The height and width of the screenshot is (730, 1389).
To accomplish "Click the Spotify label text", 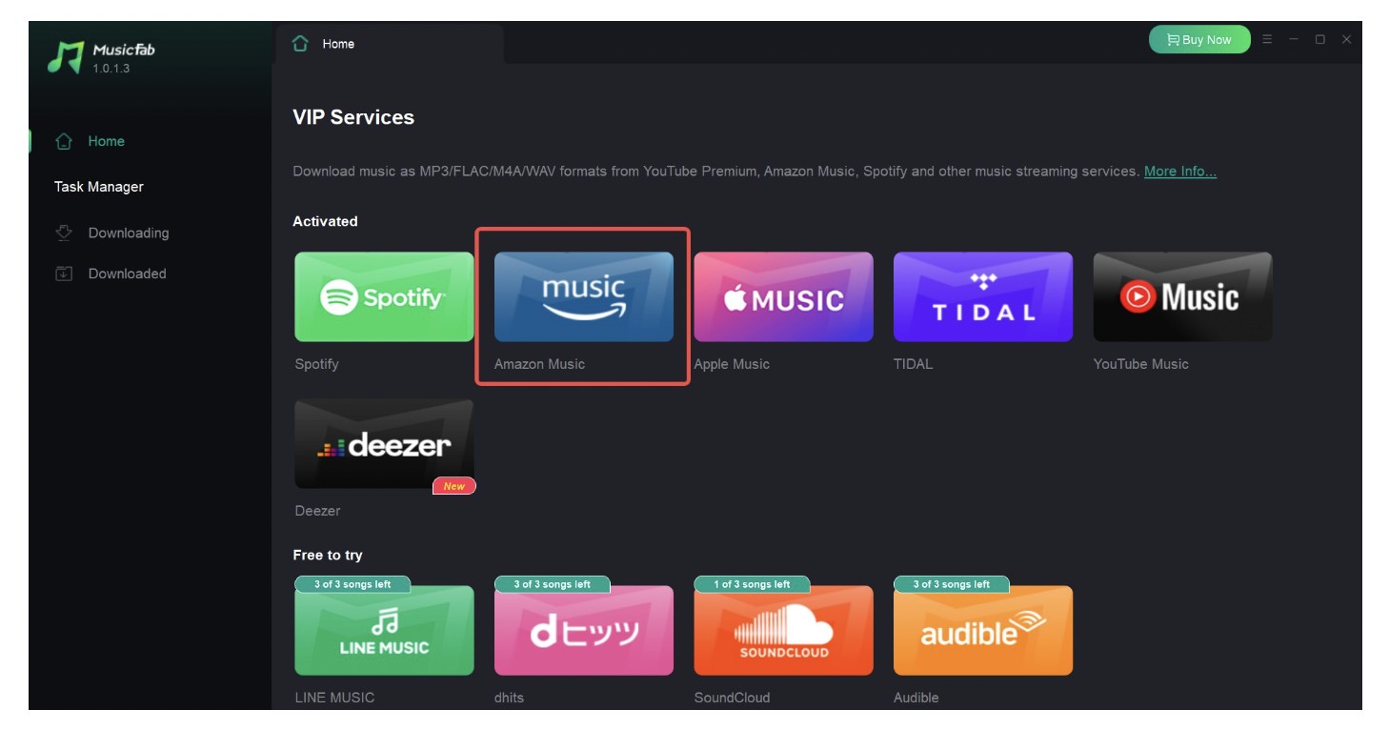I will (316, 364).
